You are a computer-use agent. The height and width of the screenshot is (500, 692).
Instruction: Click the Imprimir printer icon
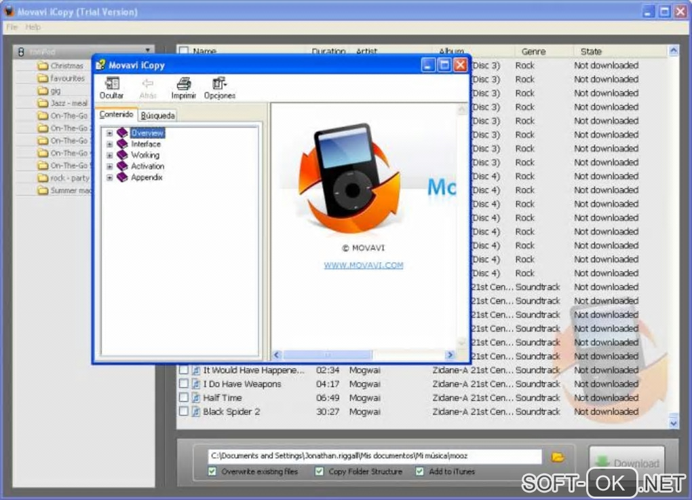(x=184, y=83)
